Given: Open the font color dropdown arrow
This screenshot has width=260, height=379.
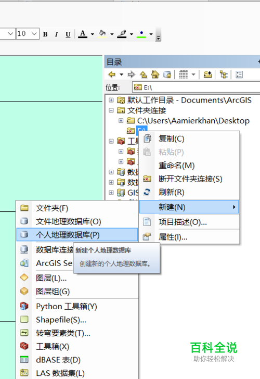Looking at the screenshot, I should click(92, 34).
